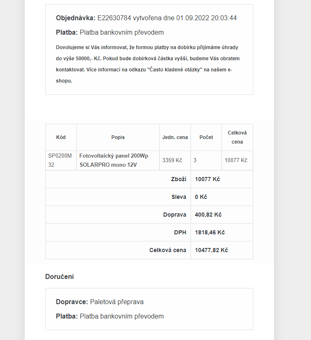This screenshot has height=340, width=311.
Task: Click the Doručení section heading
Action: [59, 276]
